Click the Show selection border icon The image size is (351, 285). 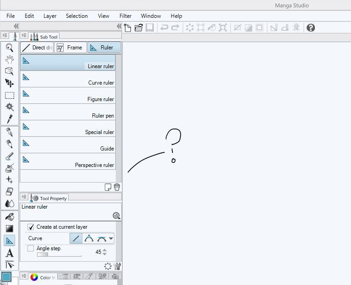pos(259,28)
